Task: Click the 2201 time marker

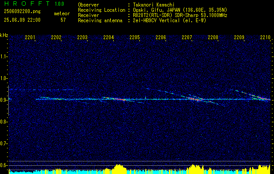Action: point(30,37)
